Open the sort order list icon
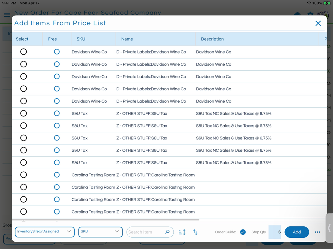333x249 pixels. point(182,232)
